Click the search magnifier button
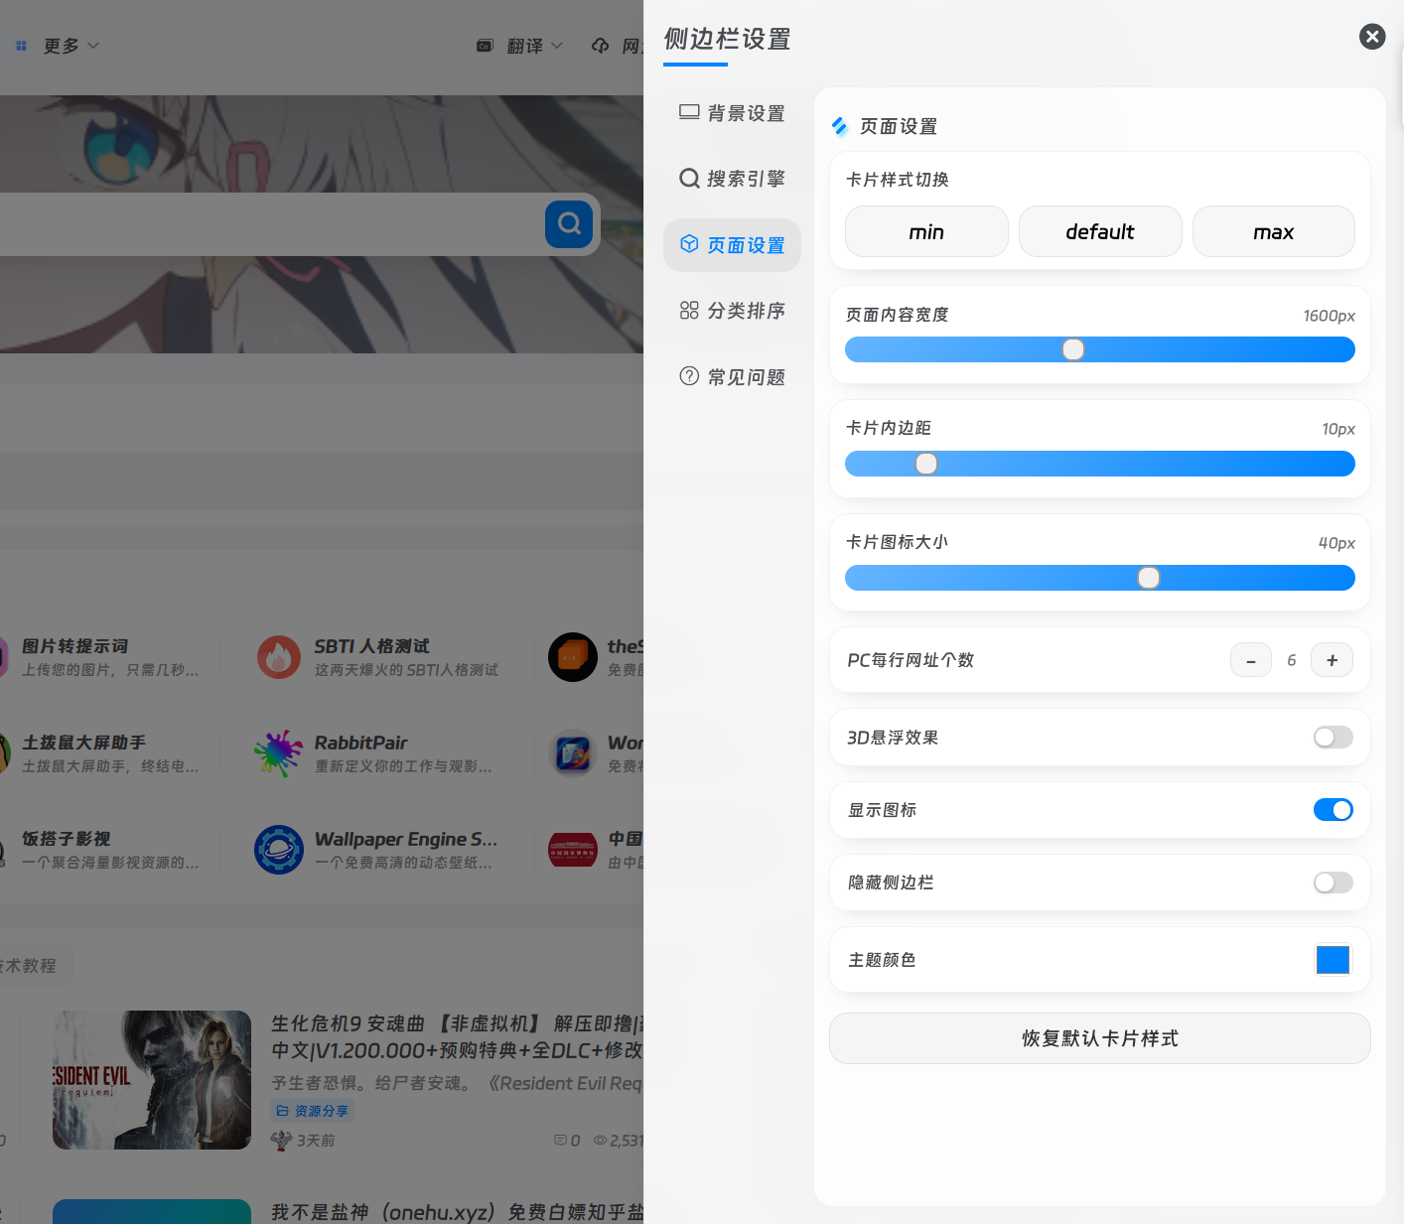This screenshot has height=1224, width=1404. [568, 224]
